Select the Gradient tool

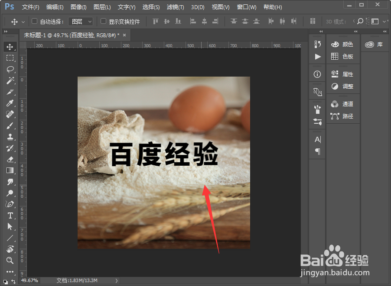coord(10,170)
